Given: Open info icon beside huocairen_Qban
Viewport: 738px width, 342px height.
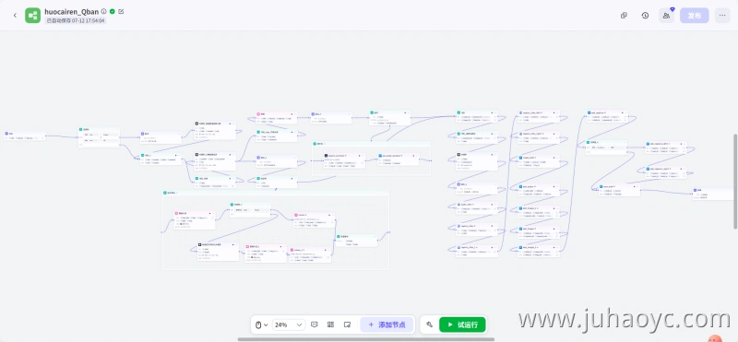Looking at the screenshot, I should (103, 11).
